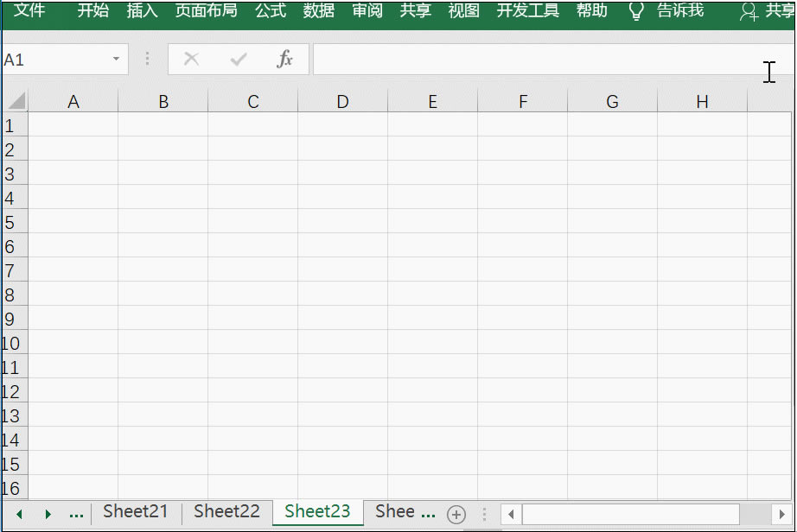Cancel entry using the X icon

click(192, 60)
